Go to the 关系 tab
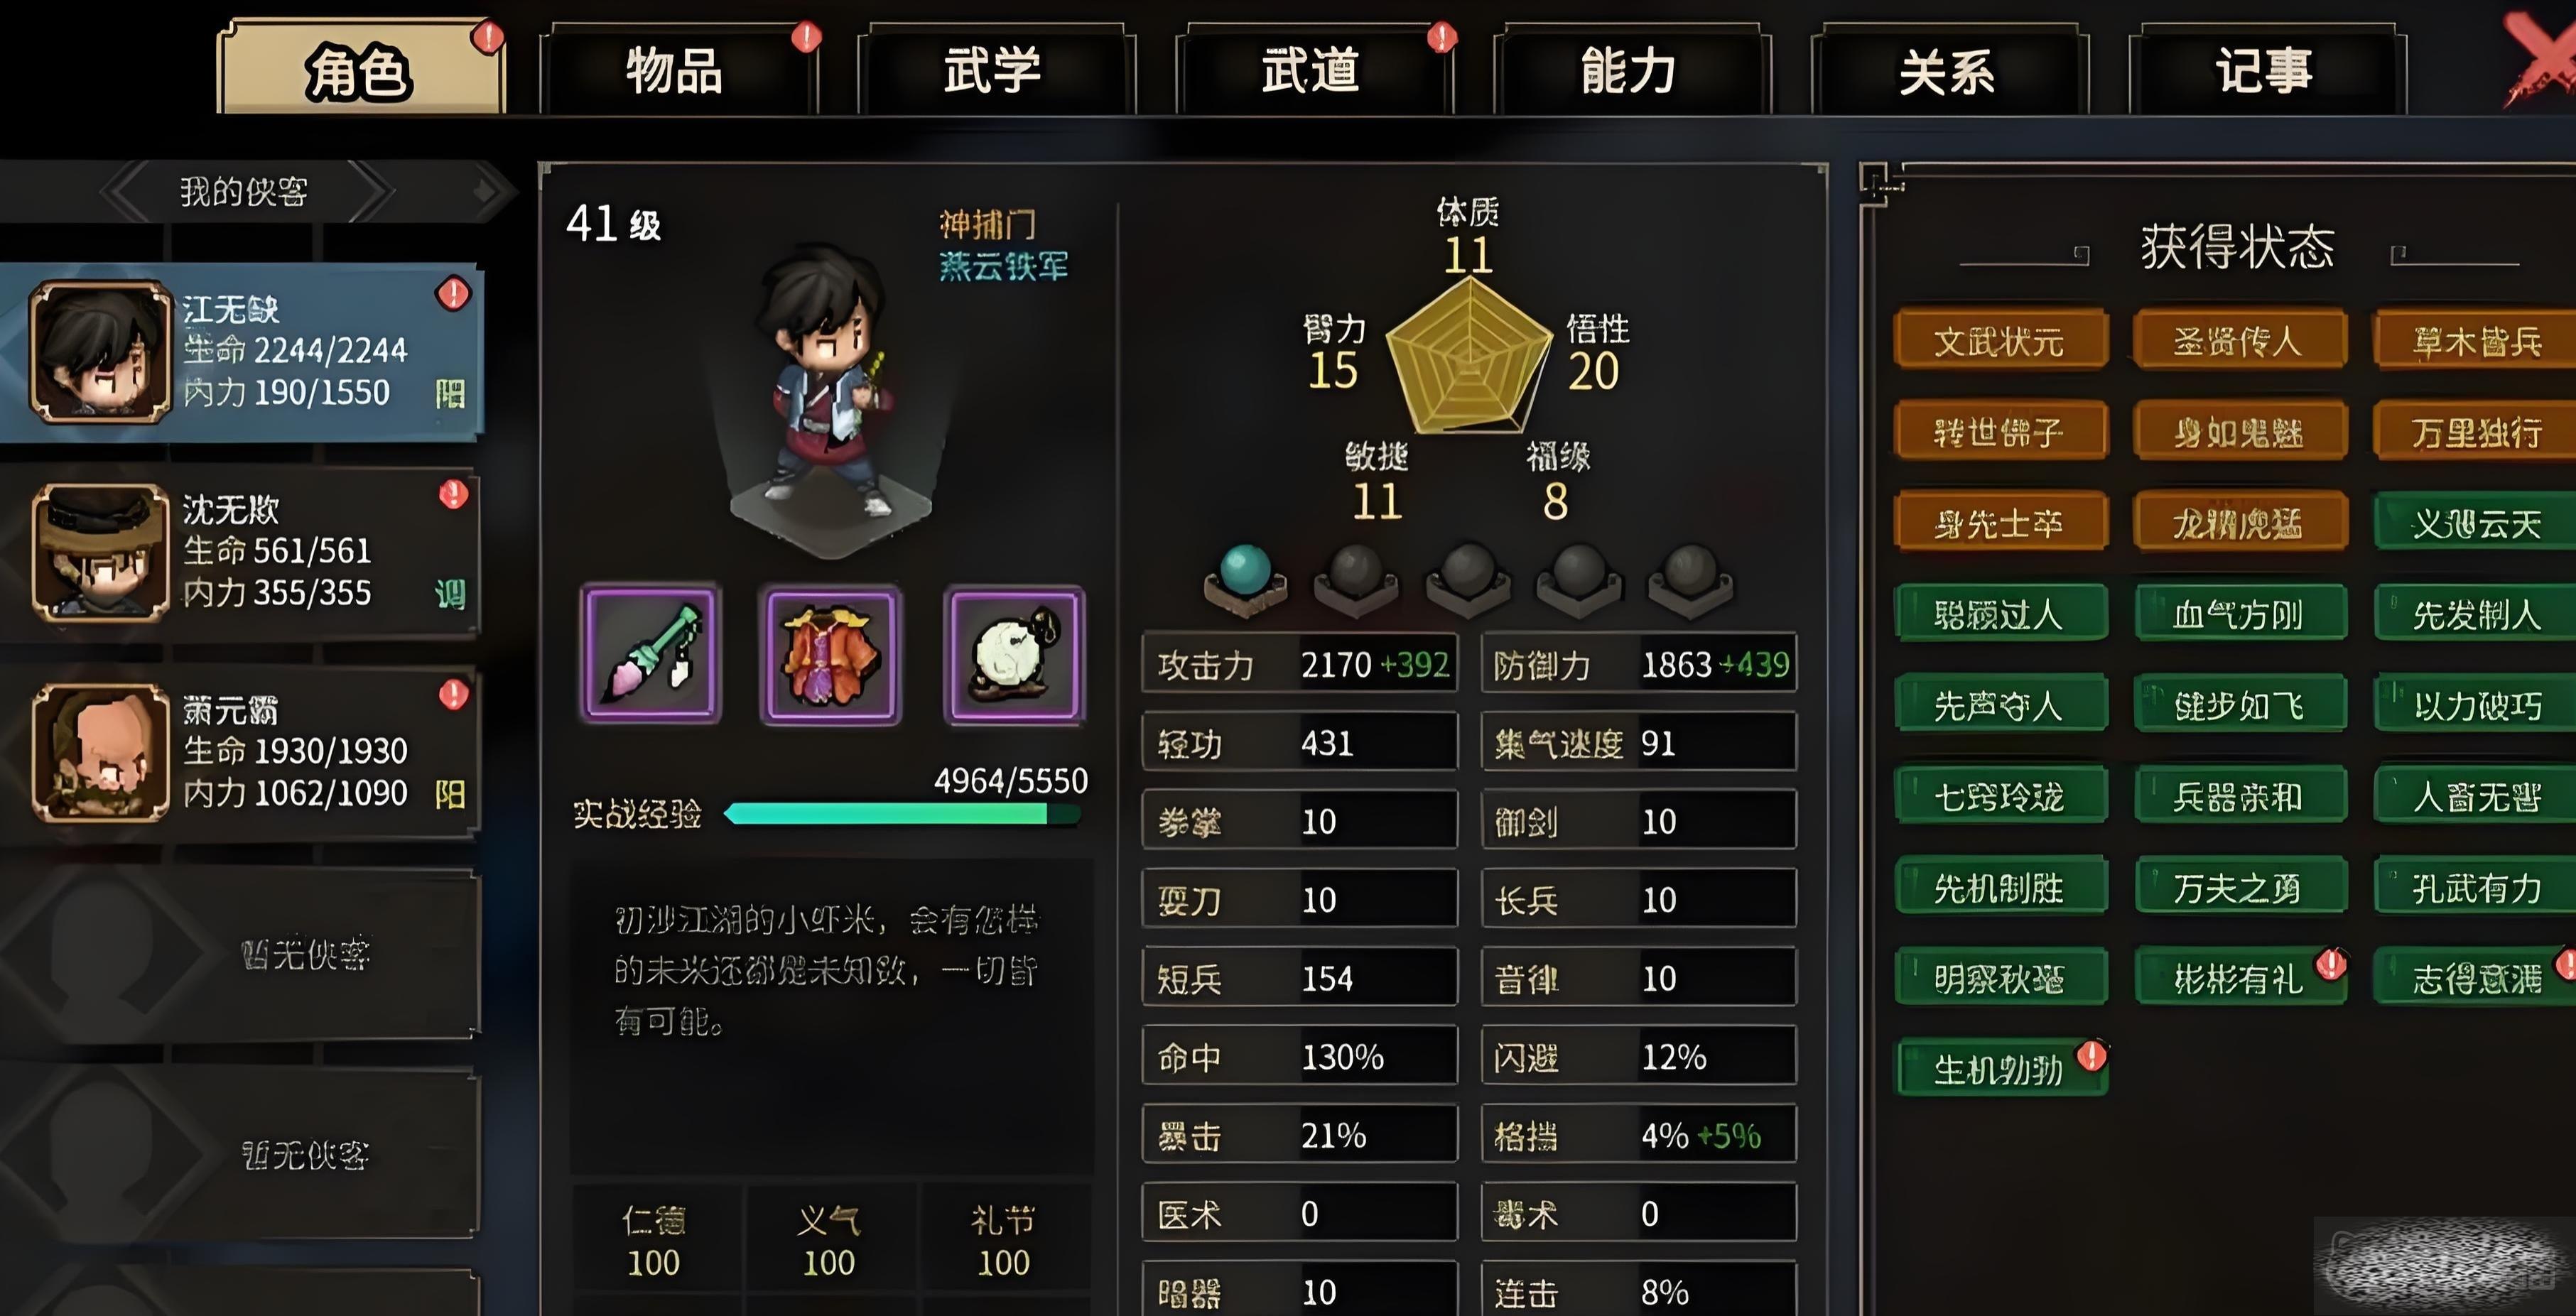The width and height of the screenshot is (2576, 1316). point(1947,70)
